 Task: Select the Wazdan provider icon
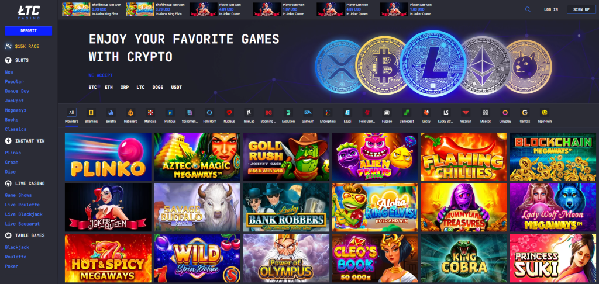coord(465,113)
